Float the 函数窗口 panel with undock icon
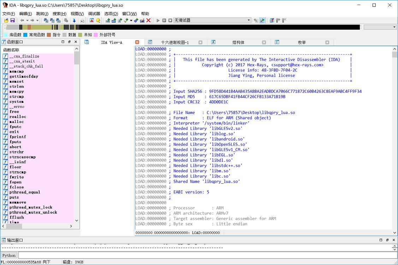Screen dimensions: 398x265 (x=69, y=42)
